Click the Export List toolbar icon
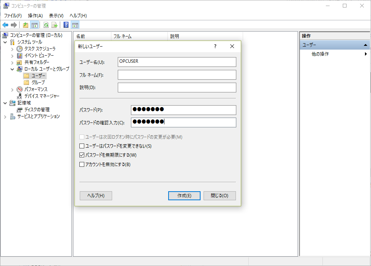 [54, 25]
